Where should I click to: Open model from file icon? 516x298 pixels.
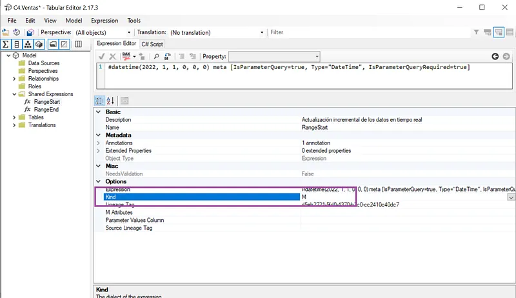[6, 32]
